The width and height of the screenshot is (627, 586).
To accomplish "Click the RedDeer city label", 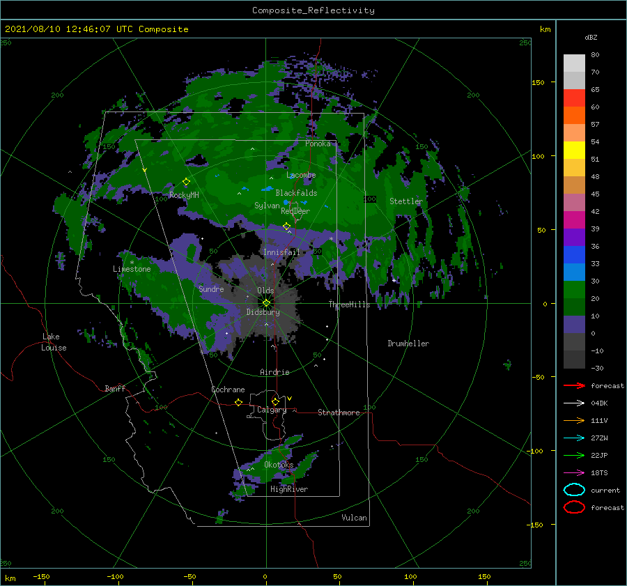I will (295, 211).
